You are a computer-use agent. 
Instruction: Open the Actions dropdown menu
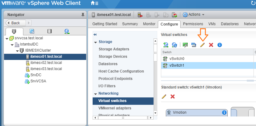coord(194,15)
